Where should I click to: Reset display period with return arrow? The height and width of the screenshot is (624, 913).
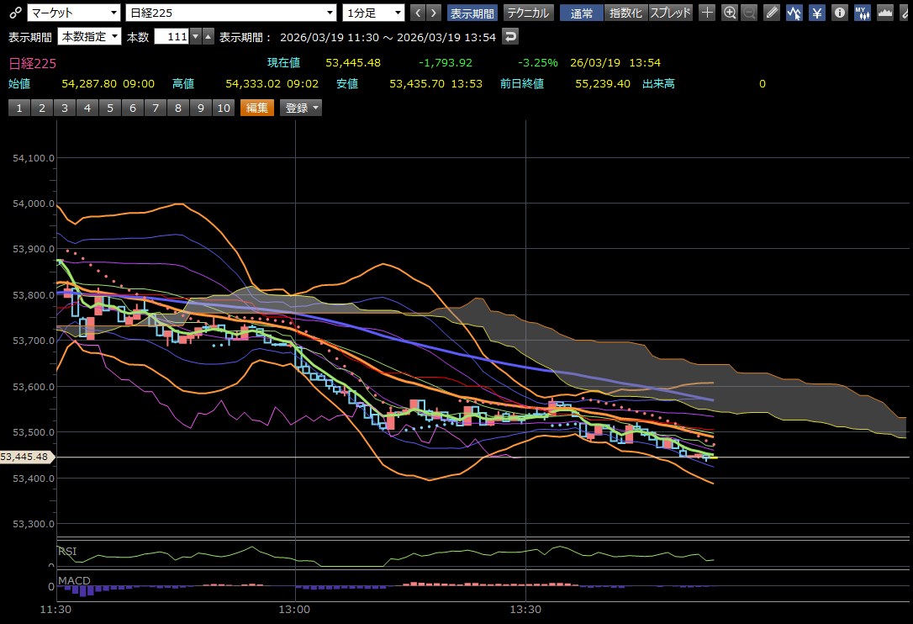pos(510,37)
